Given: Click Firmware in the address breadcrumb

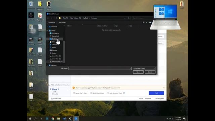Looking at the screenshot, I should click(x=94, y=18).
